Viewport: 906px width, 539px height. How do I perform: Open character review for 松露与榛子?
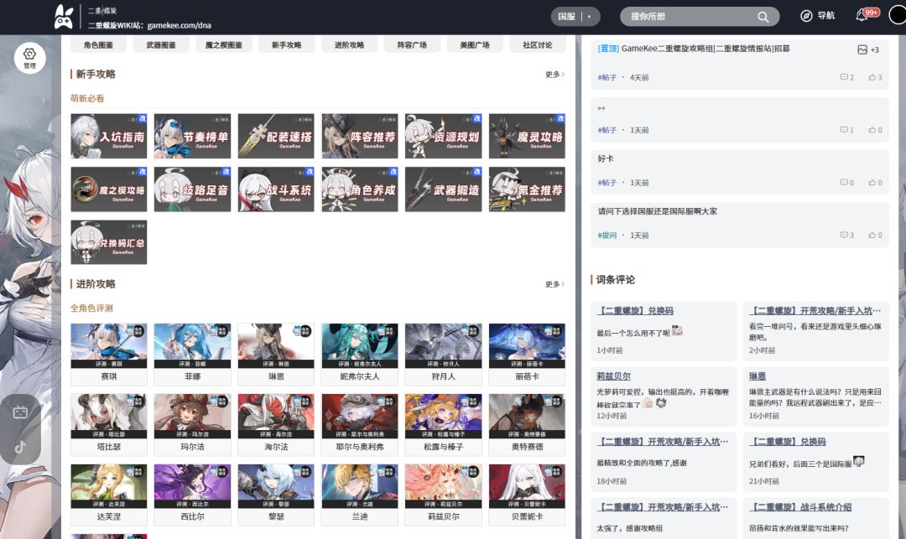443,424
